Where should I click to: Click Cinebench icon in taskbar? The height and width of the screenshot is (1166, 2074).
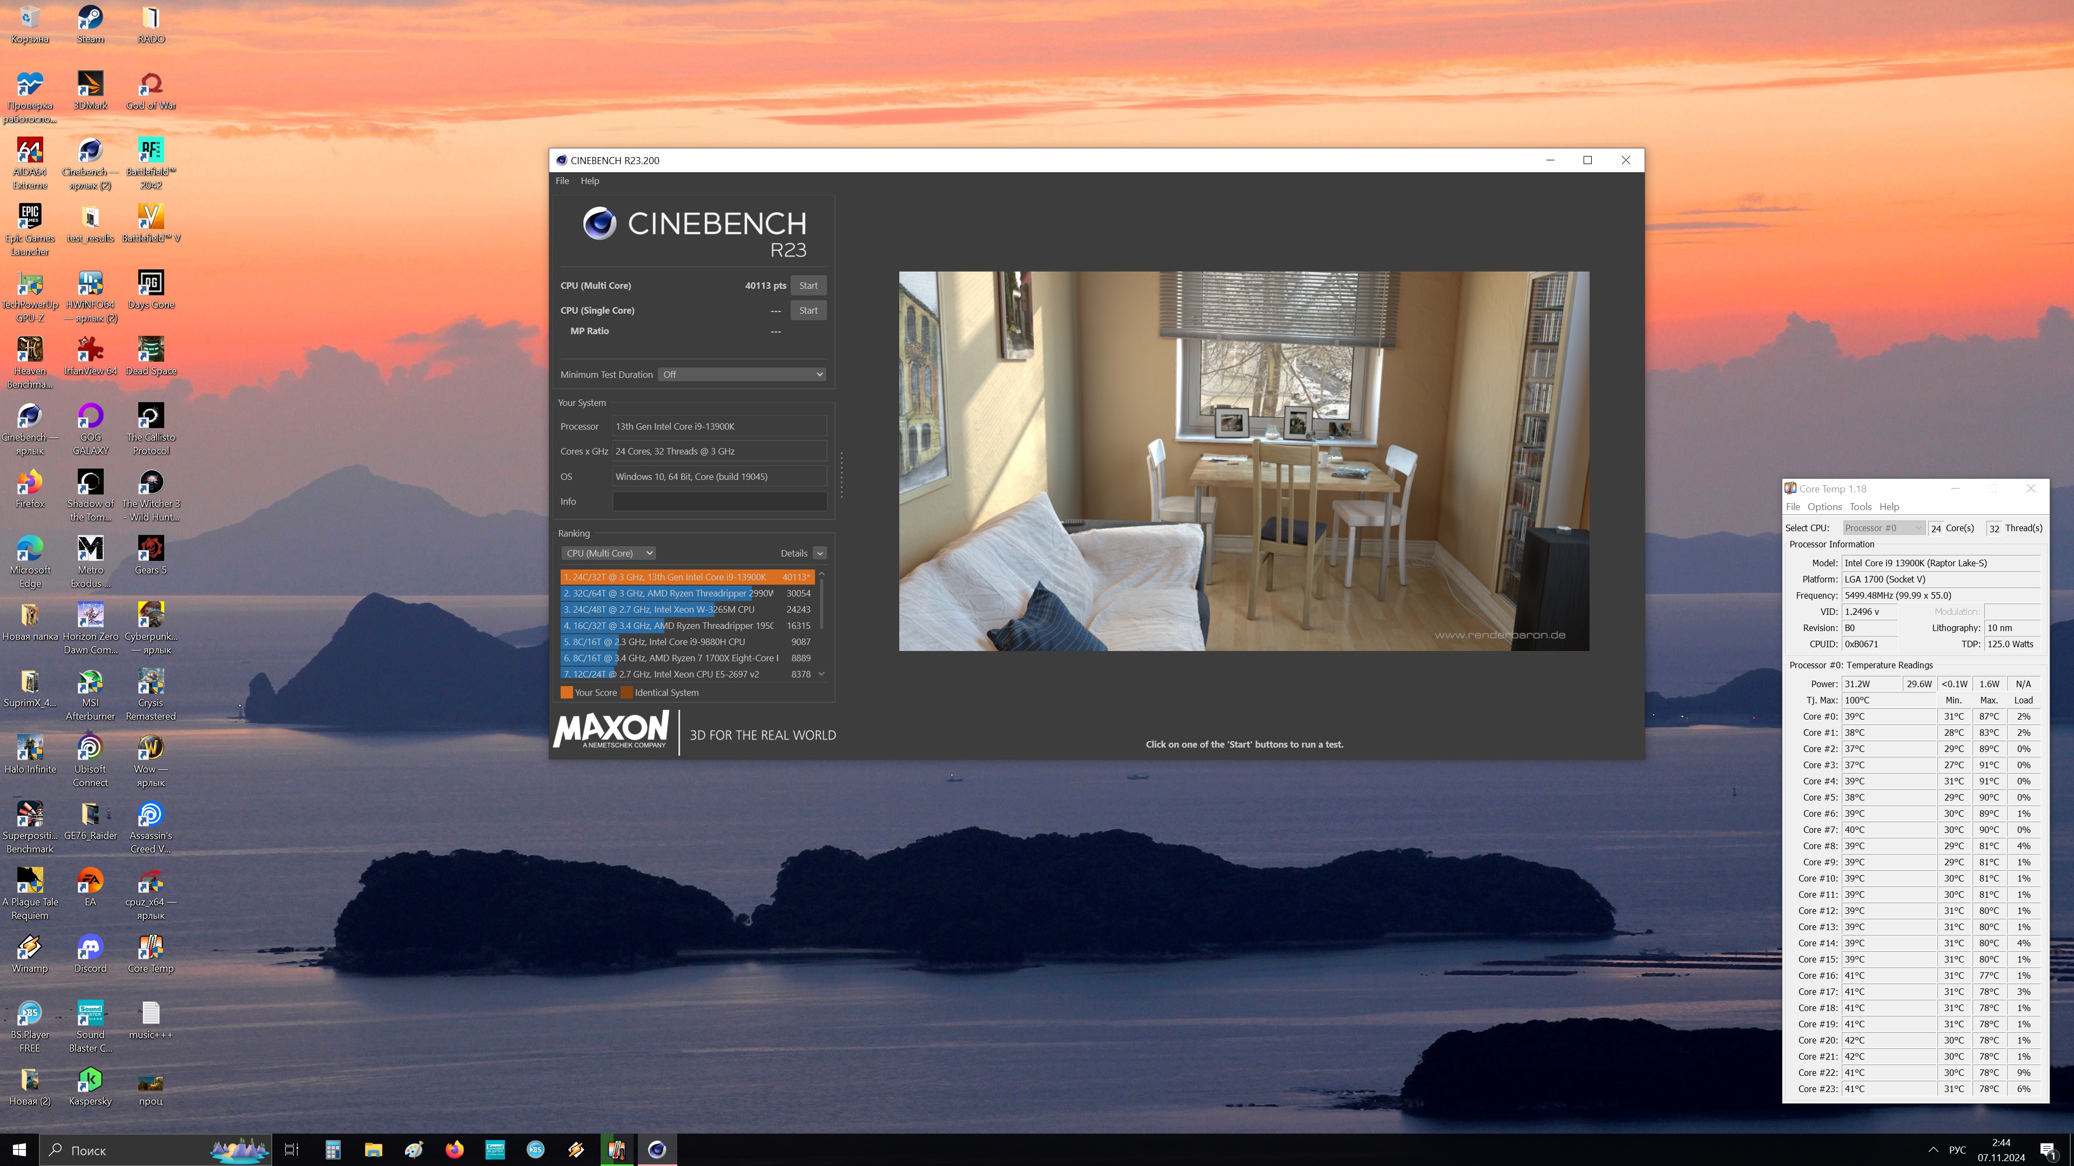click(x=657, y=1149)
